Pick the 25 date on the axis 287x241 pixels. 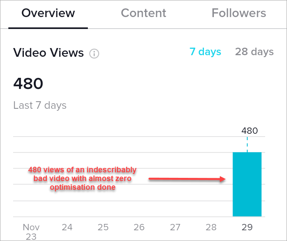[103, 228]
